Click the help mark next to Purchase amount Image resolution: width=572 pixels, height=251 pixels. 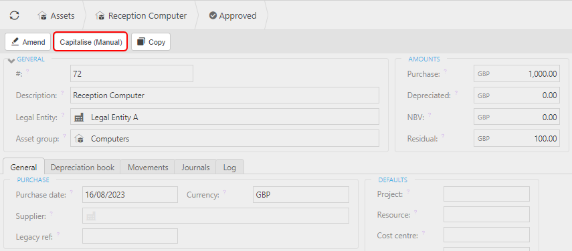click(x=445, y=71)
